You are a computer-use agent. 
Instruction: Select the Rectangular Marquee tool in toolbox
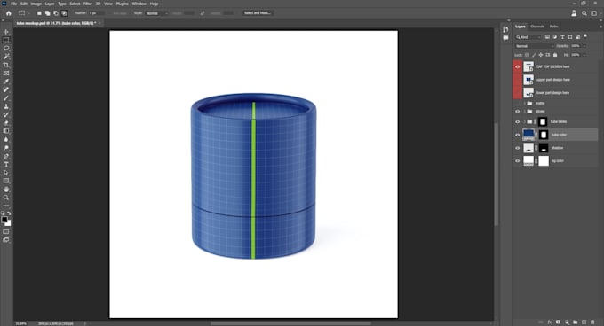6,40
